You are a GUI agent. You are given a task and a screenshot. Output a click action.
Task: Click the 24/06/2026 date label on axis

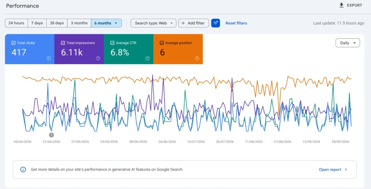click(167, 142)
